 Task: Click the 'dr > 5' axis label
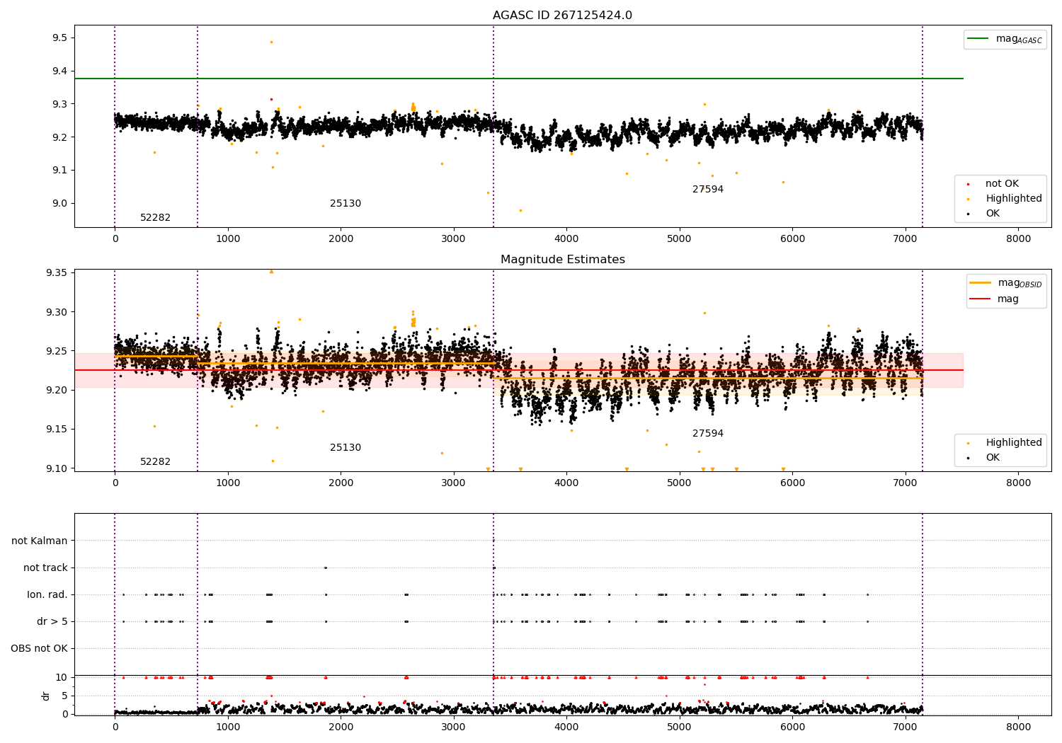pyautogui.click(x=52, y=622)
